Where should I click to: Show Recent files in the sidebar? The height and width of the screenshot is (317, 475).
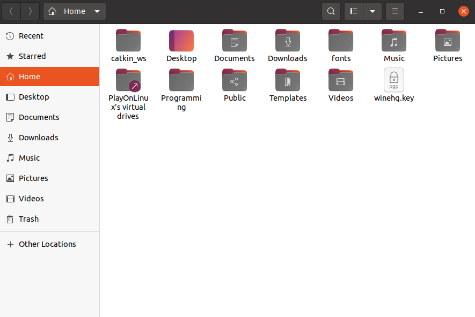50,36
